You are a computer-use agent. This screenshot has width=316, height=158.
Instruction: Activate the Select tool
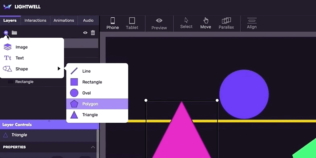click(186, 23)
